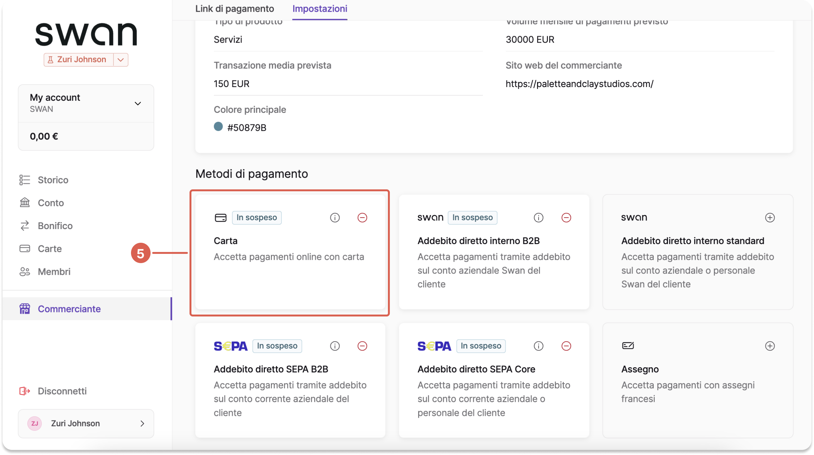
Task: Click the 0,00 € account balance
Action: 44,136
